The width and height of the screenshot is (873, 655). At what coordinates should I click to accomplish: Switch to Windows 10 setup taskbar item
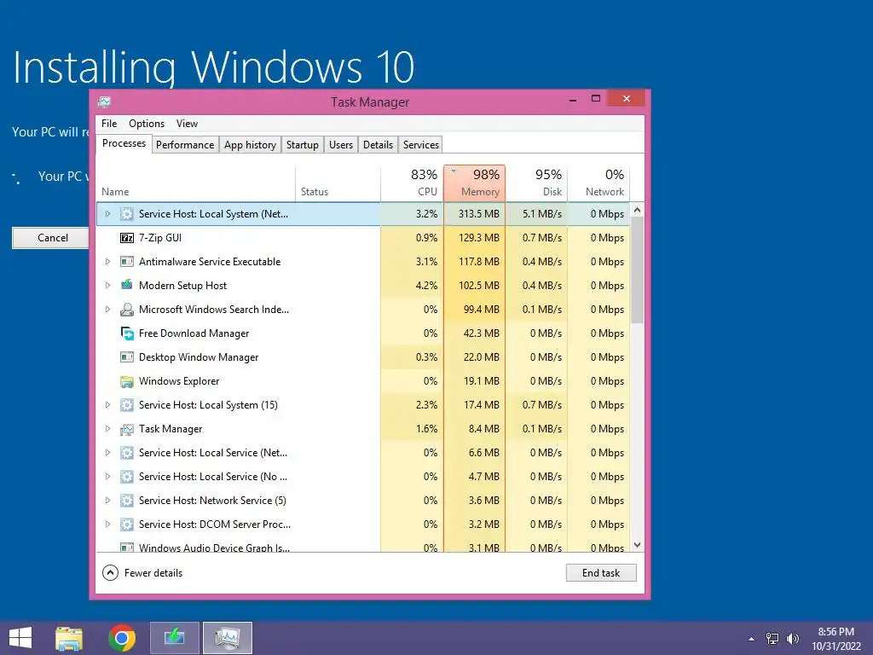(x=175, y=638)
